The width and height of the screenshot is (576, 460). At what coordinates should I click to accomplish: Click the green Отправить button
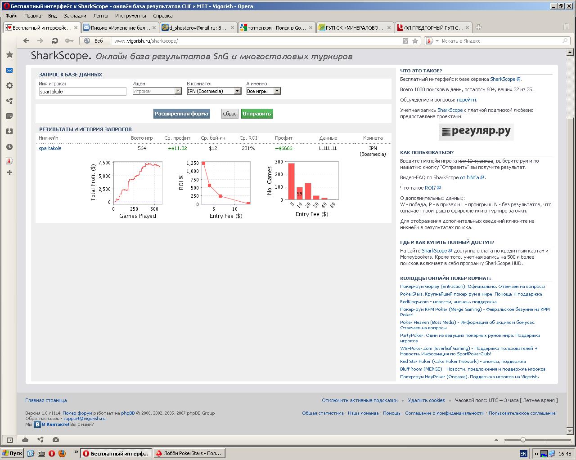tap(256, 114)
